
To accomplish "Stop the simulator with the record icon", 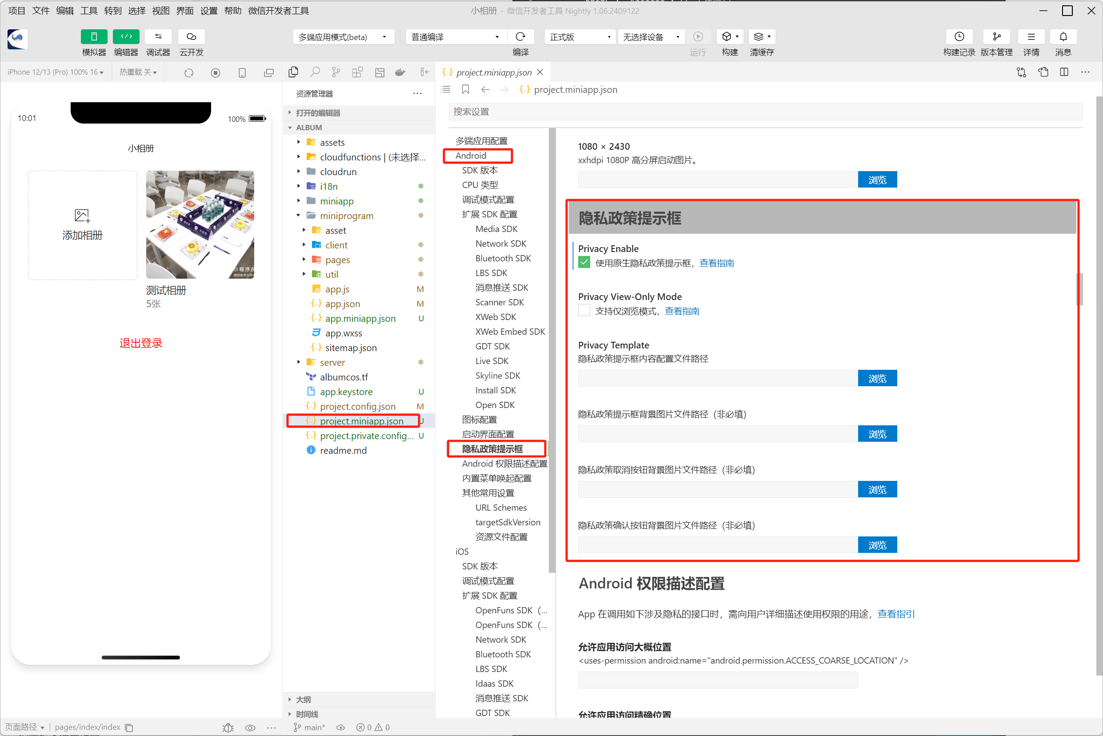I will pyautogui.click(x=216, y=73).
